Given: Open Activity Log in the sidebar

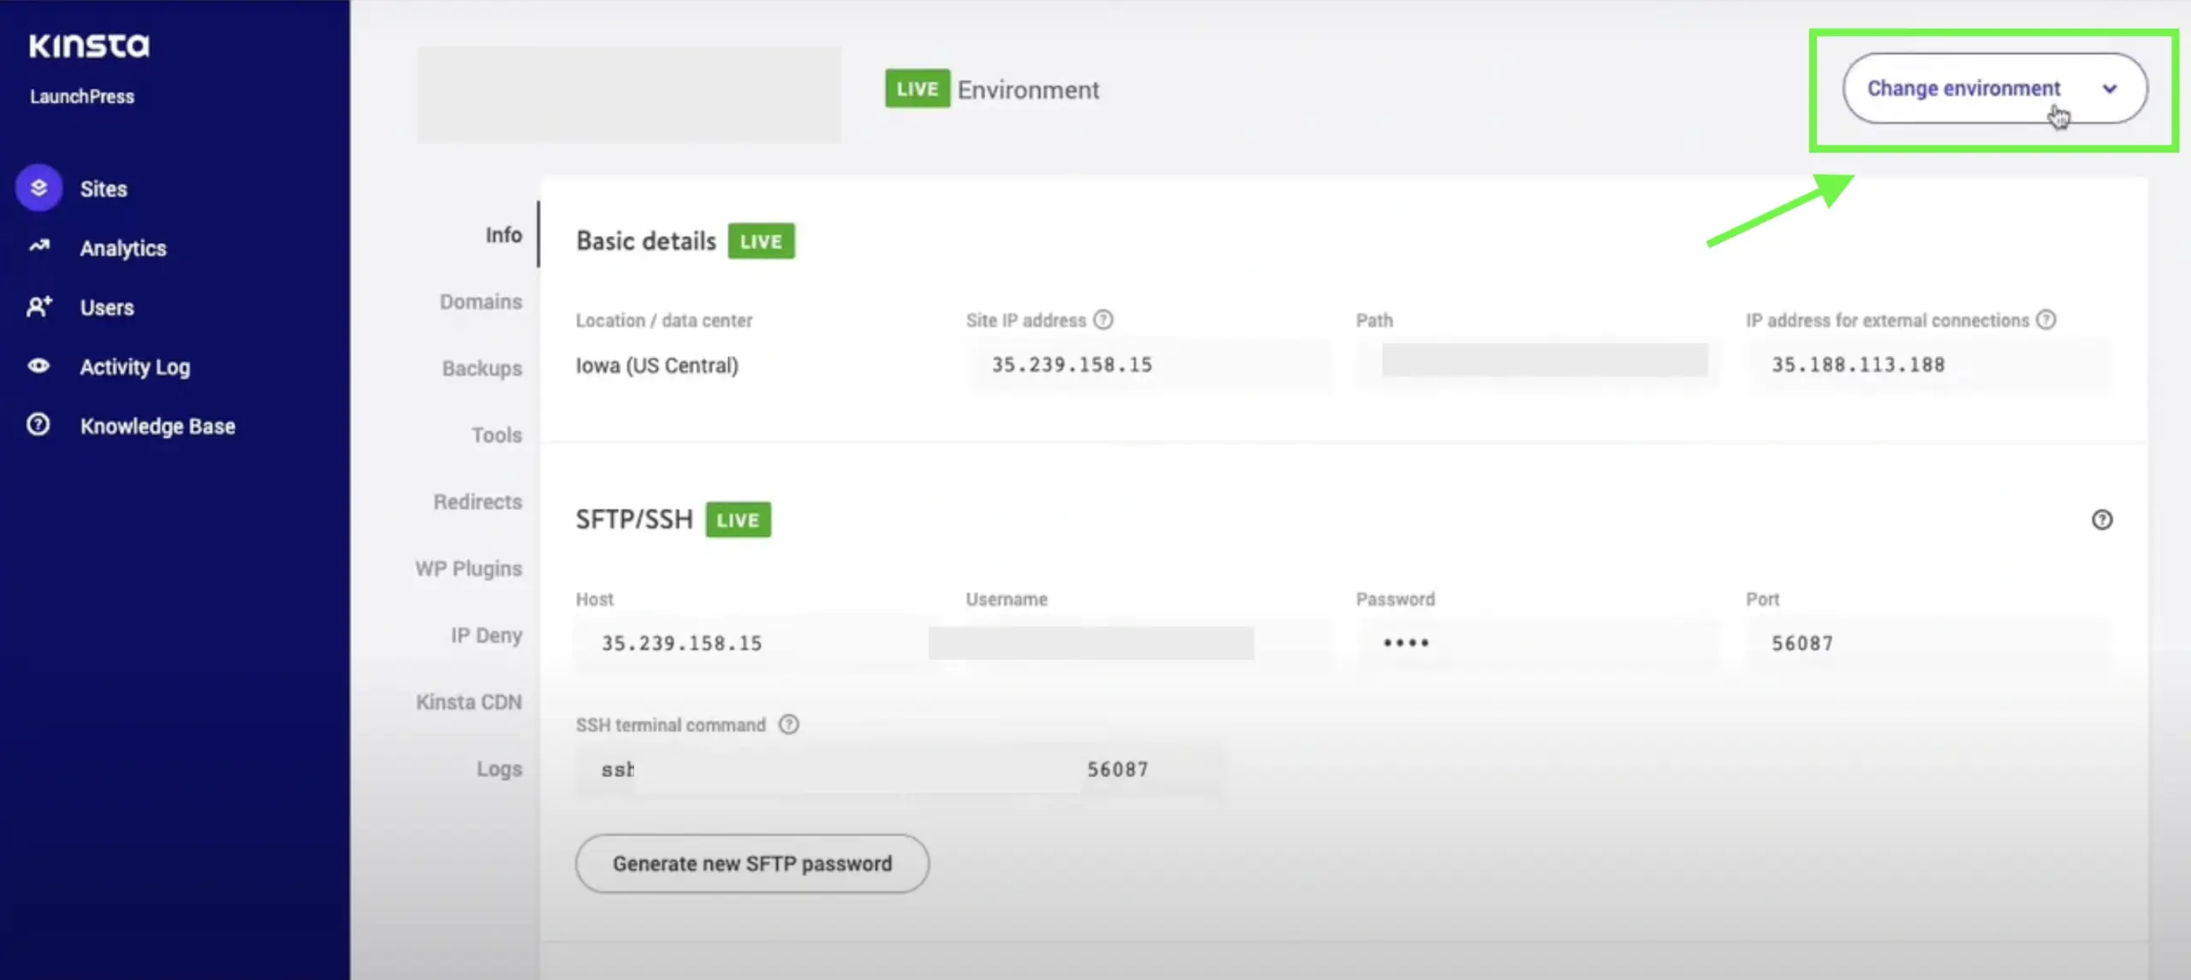Looking at the screenshot, I should pos(135,367).
